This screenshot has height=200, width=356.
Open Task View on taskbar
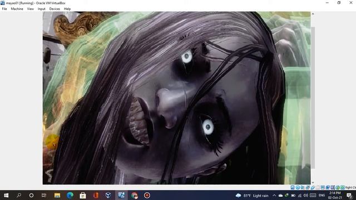[x=44, y=195]
